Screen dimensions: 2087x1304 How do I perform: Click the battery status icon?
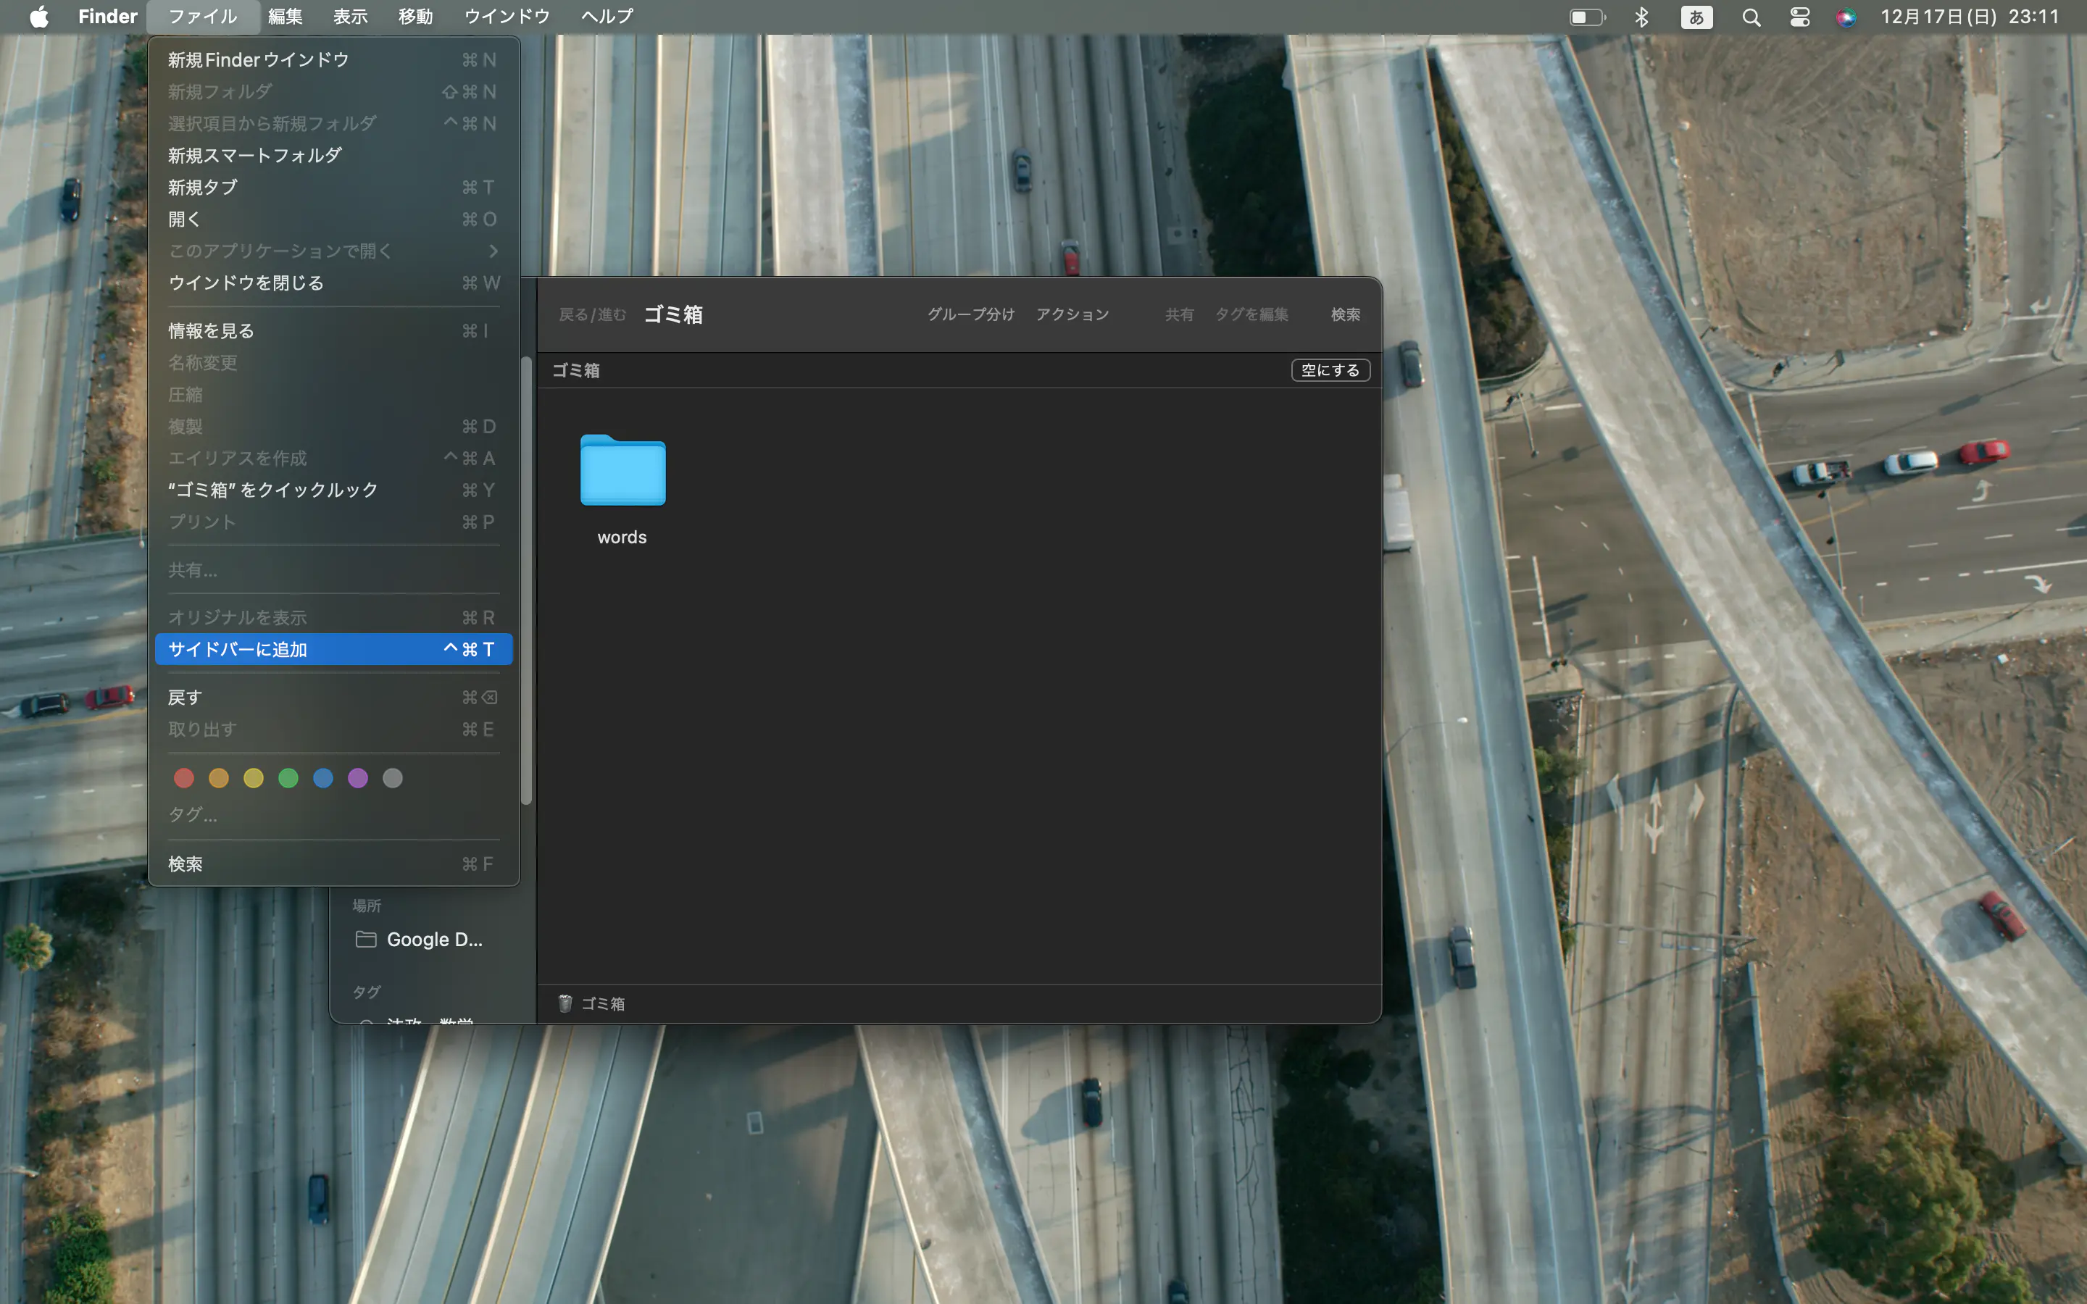(x=1587, y=17)
